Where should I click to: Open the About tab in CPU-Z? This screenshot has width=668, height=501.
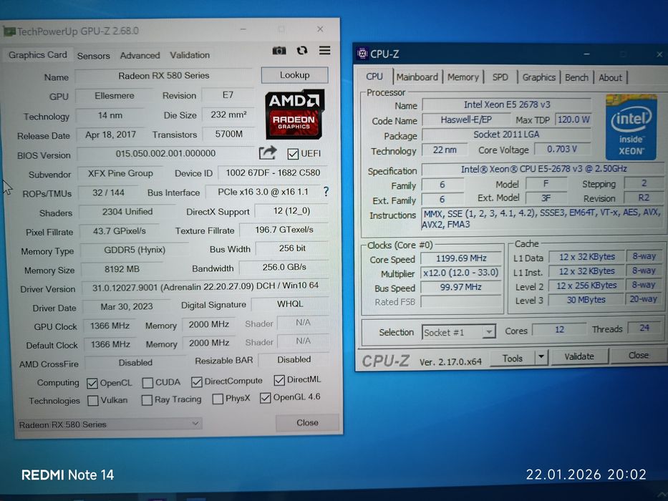tap(610, 77)
